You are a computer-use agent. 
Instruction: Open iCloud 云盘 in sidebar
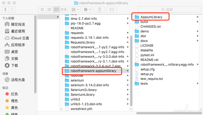(17, 38)
